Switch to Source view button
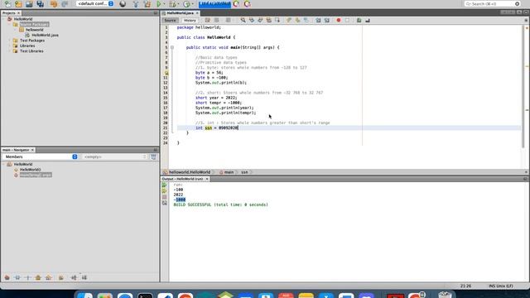The image size is (530, 298). point(170,20)
